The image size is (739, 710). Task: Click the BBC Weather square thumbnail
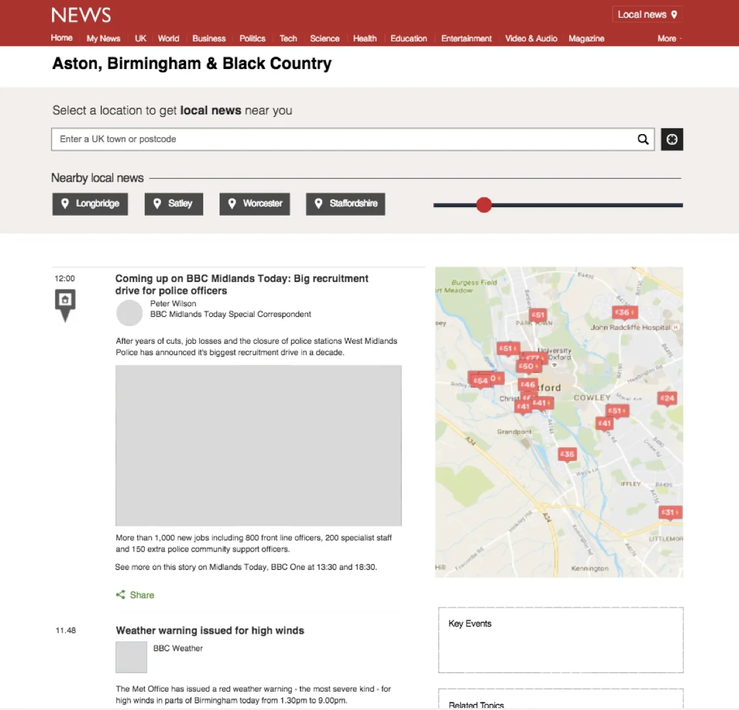[x=131, y=657]
